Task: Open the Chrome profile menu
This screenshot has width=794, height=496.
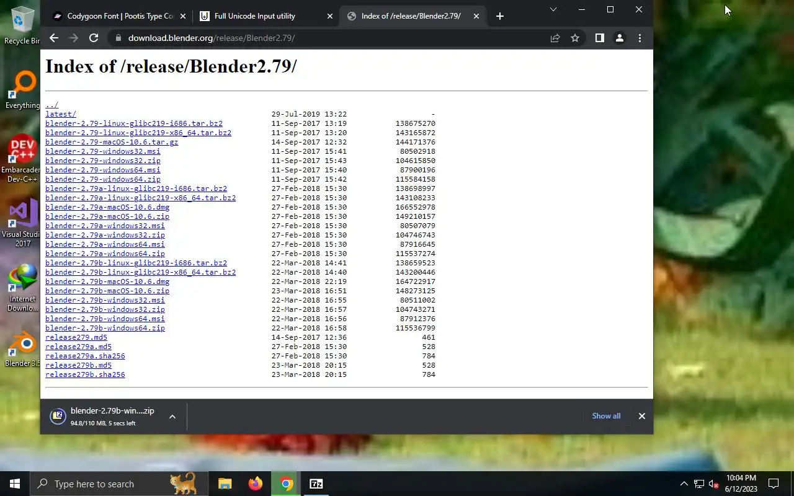Action: coord(619,38)
